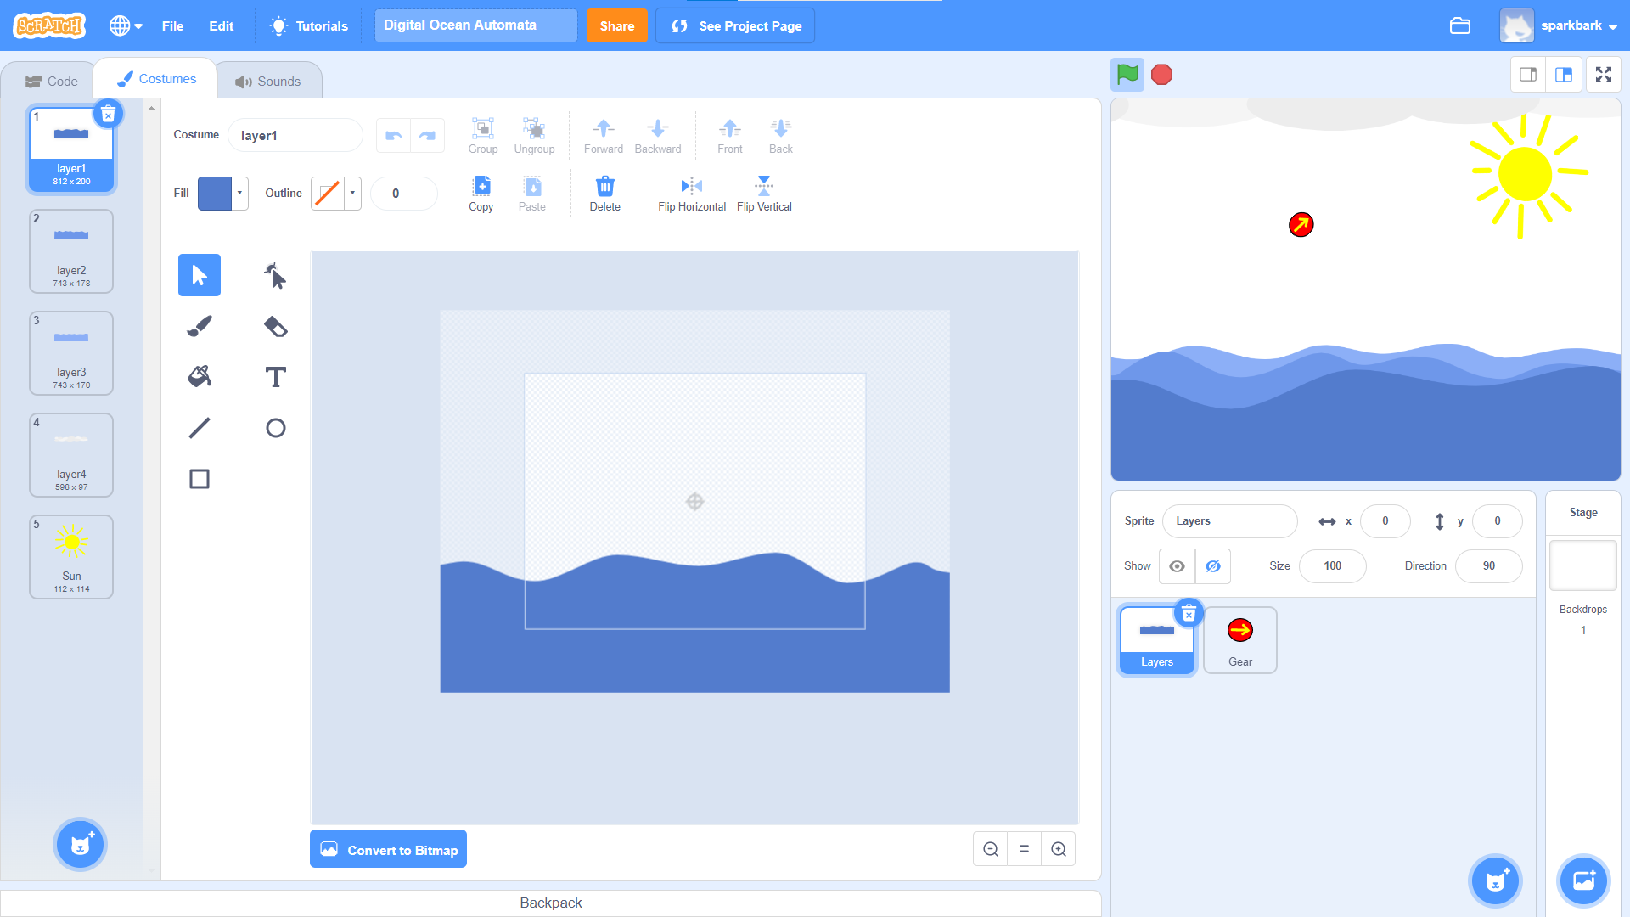Click the Convert to Bitmap button

[x=389, y=849]
